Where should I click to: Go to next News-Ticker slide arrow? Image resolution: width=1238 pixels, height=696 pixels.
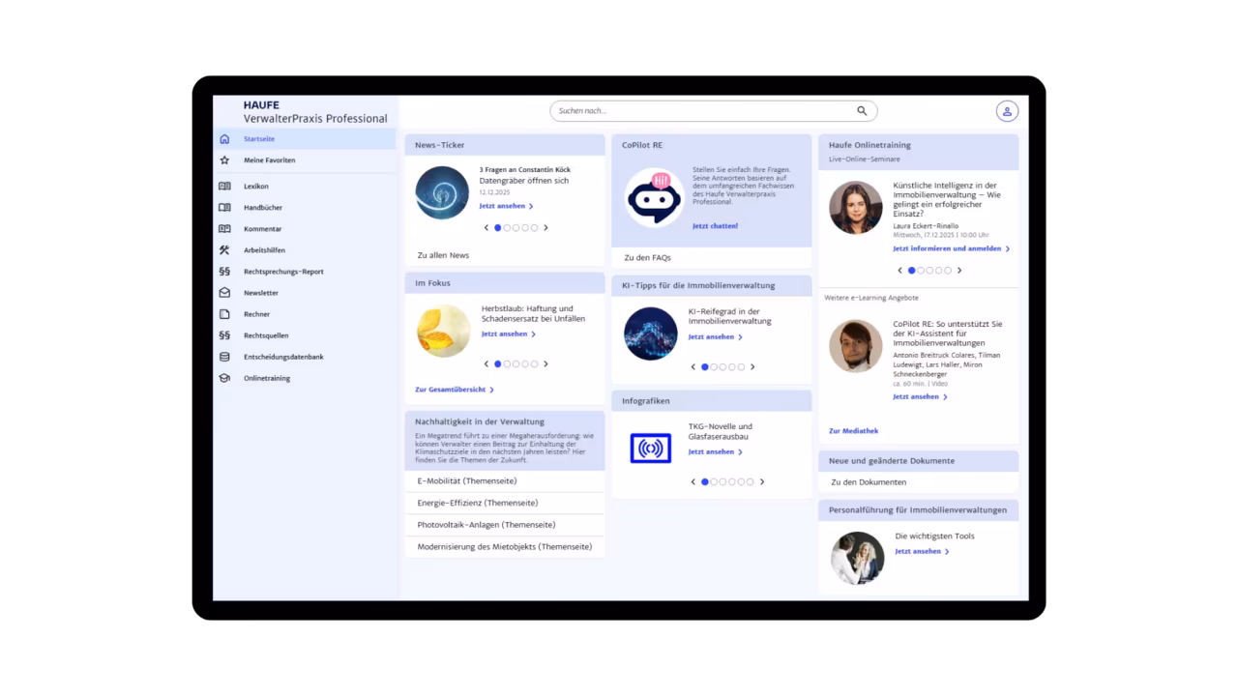tap(545, 228)
